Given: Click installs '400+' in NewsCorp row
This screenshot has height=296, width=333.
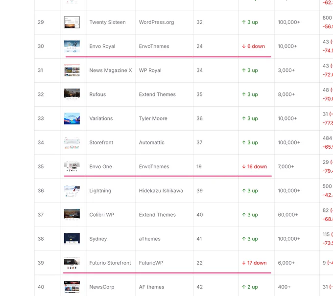Looking at the screenshot, I should point(284,287).
